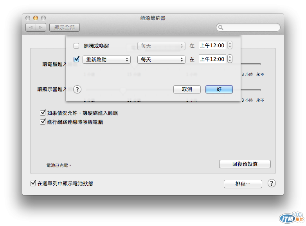
Task: Open the 排程… schedule button
Action: point(243,184)
